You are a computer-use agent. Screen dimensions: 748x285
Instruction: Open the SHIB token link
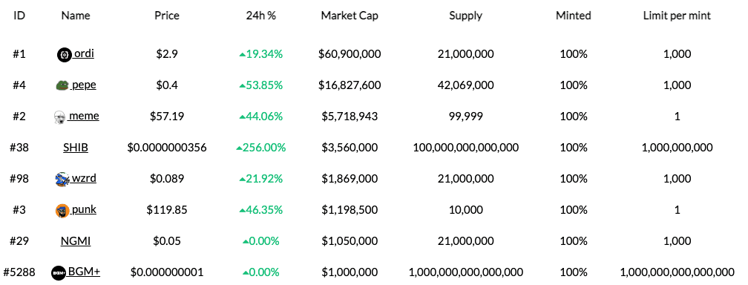[76, 148]
